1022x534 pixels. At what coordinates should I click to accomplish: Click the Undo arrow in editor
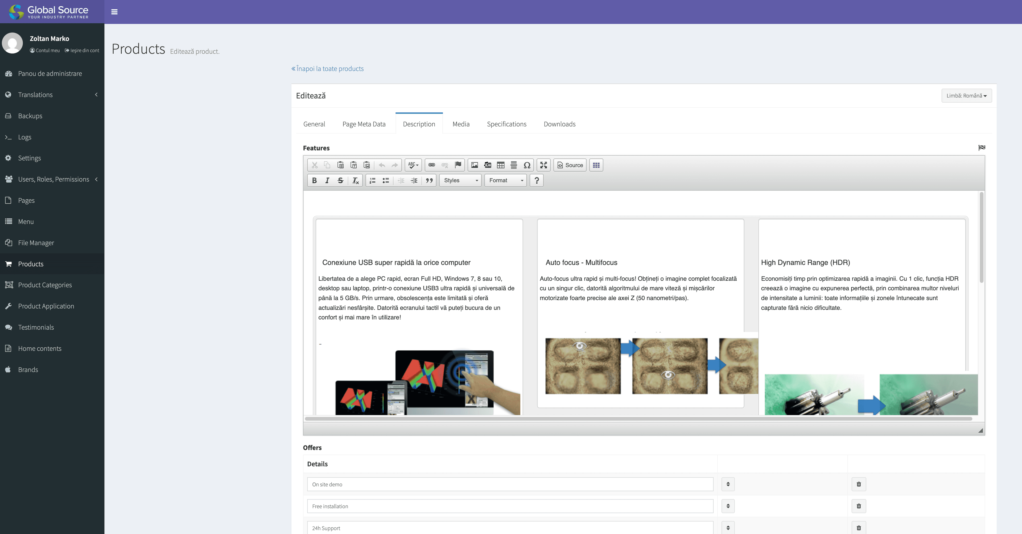pyautogui.click(x=382, y=165)
